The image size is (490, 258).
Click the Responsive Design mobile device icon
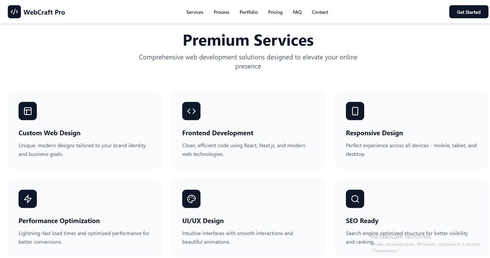[x=355, y=111]
